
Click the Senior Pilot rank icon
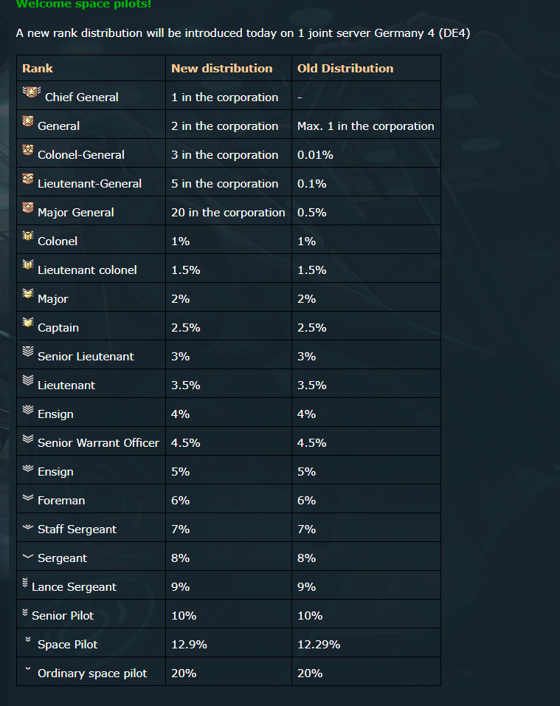25,612
